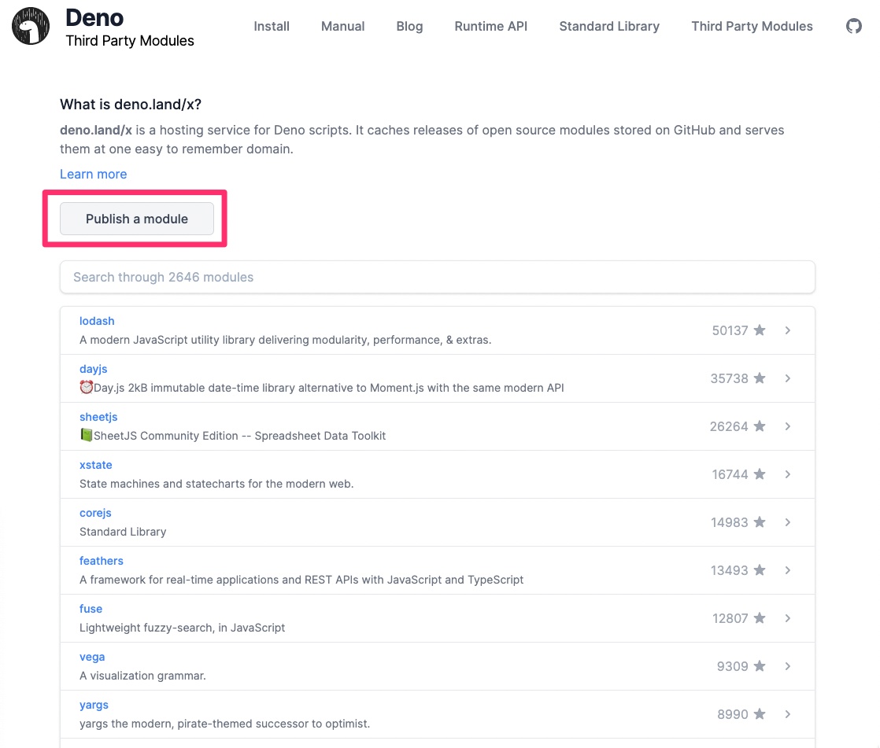Image resolution: width=880 pixels, height=748 pixels.
Task: Click the 14983 star count
Action: pyautogui.click(x=730, y=522)
